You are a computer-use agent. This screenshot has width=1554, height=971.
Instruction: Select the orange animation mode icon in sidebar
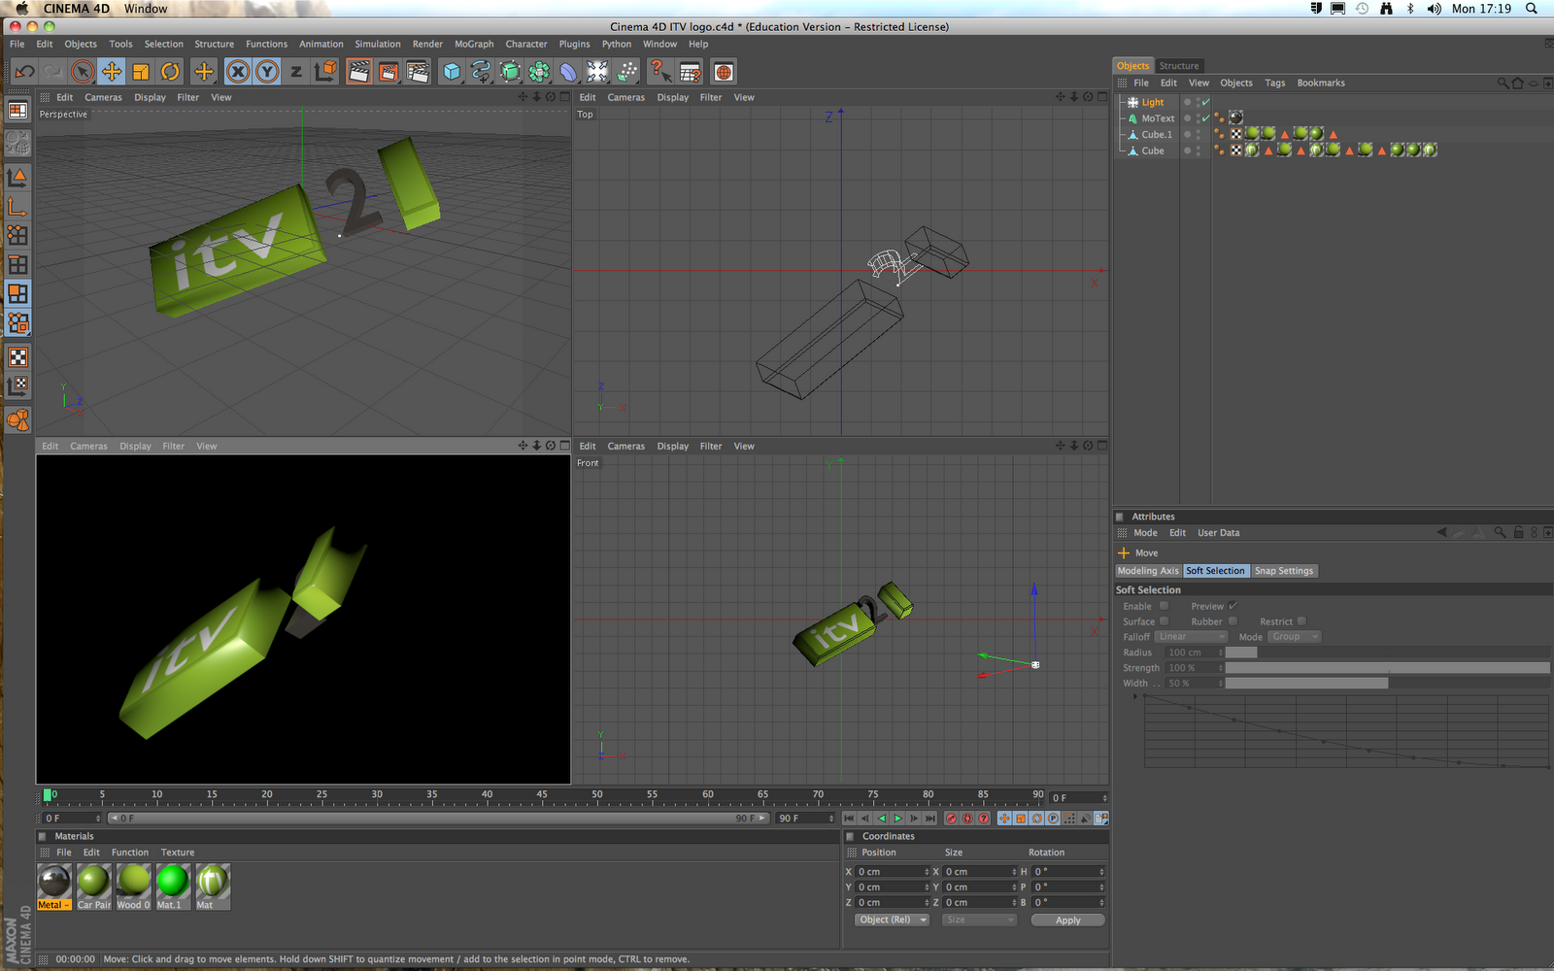pos(17,420)
